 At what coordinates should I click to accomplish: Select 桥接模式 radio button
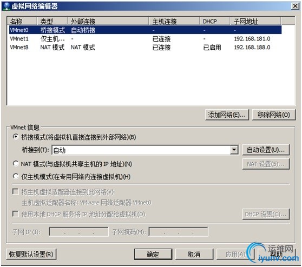pyautogui.click(x=16, y=137)
